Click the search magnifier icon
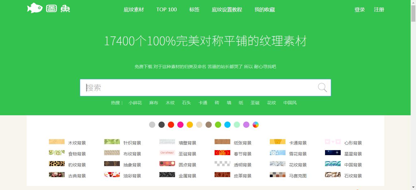This screenshot has height=190, width=416. tap(322, 87)
